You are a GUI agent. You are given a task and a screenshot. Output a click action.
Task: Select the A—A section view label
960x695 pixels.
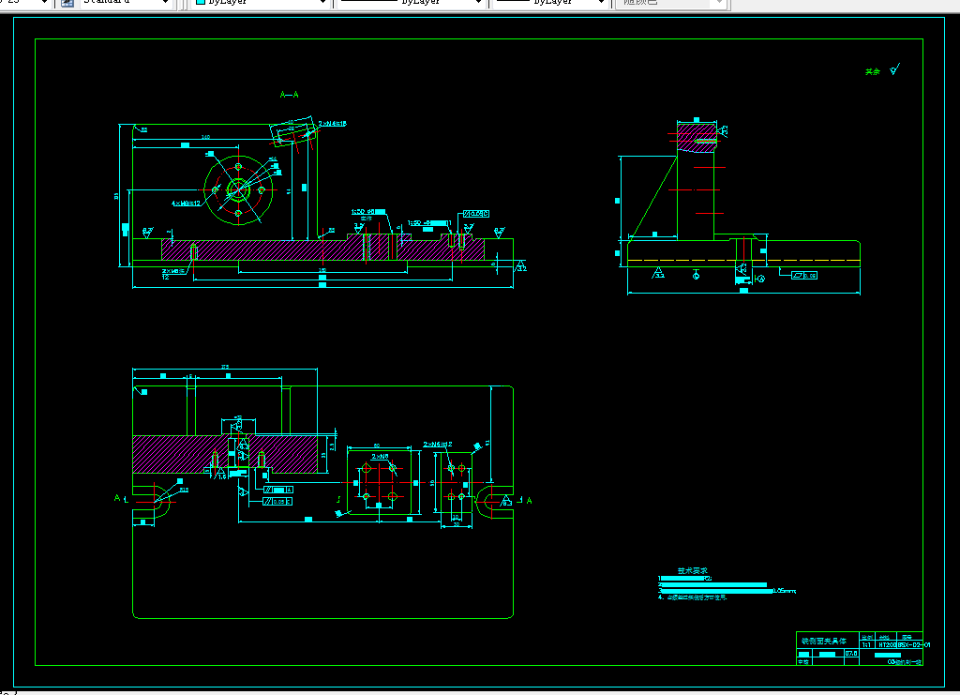point(289,95)
